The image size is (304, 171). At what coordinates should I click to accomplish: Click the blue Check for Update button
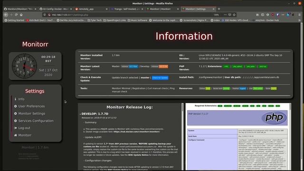tap(160, 78)
